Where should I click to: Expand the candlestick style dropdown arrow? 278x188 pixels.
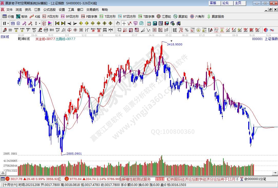point(39,23)
